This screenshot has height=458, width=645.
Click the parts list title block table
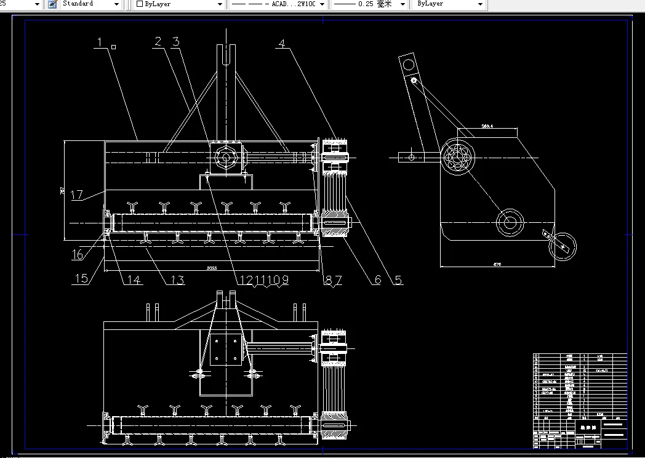[580, 401]
